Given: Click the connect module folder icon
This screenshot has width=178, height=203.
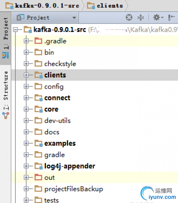Looking at the screenshot, I should pos(39,98).
